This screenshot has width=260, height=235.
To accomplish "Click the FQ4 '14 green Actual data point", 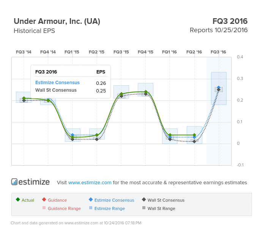I will (x=48, y=100).
